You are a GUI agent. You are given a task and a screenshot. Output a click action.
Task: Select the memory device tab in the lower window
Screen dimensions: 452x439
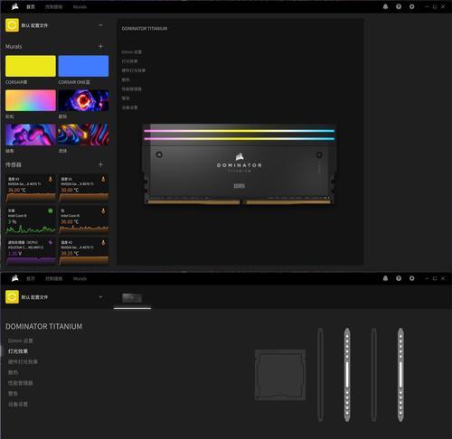[132, 298]
